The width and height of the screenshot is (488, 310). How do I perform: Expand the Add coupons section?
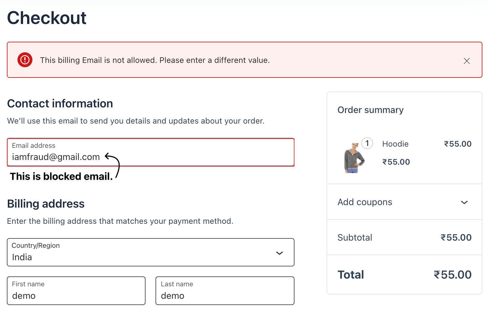coord(365,202)
